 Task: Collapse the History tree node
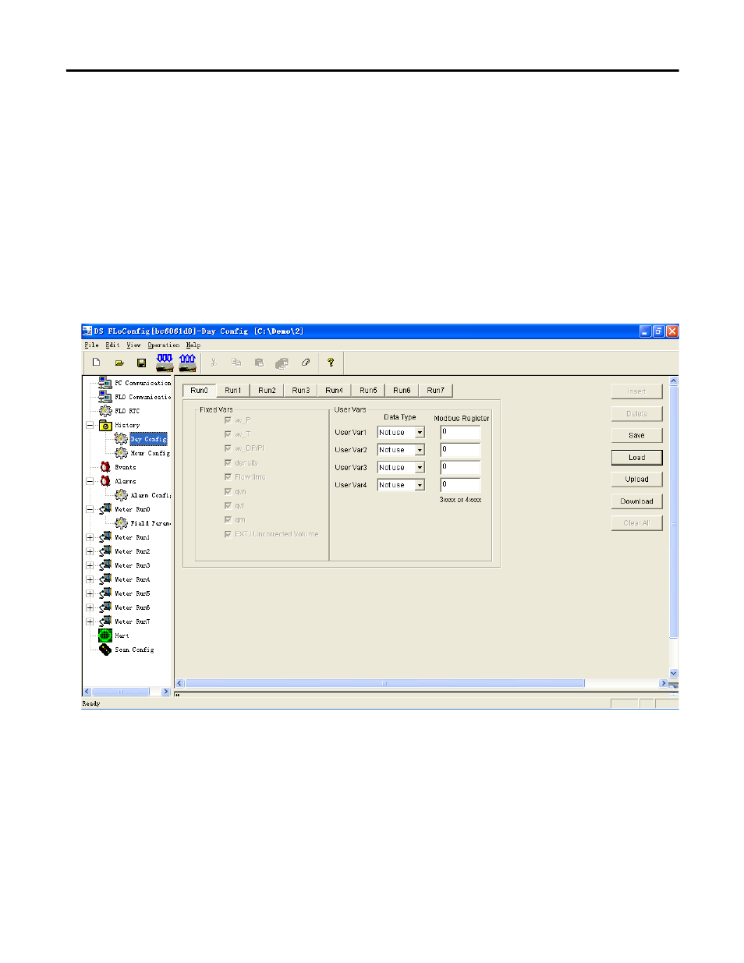tap(90, 425)
